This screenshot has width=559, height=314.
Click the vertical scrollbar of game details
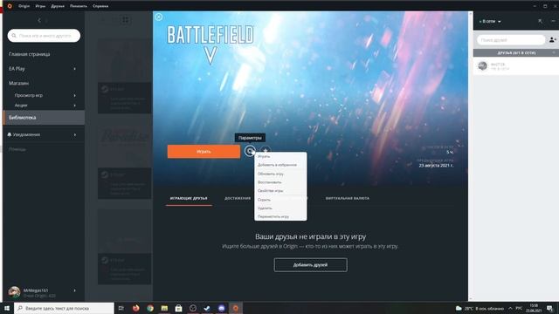pos(470,156)
